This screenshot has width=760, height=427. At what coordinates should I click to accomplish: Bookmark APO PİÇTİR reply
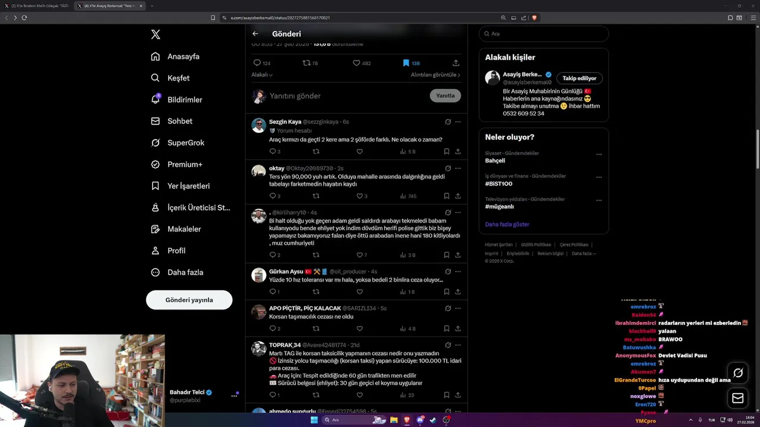[x=446, y=329]
